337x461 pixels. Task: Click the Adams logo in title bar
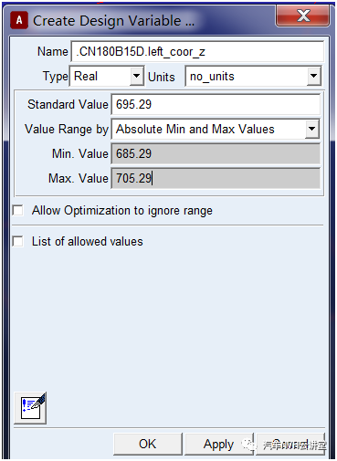point(19,20)
